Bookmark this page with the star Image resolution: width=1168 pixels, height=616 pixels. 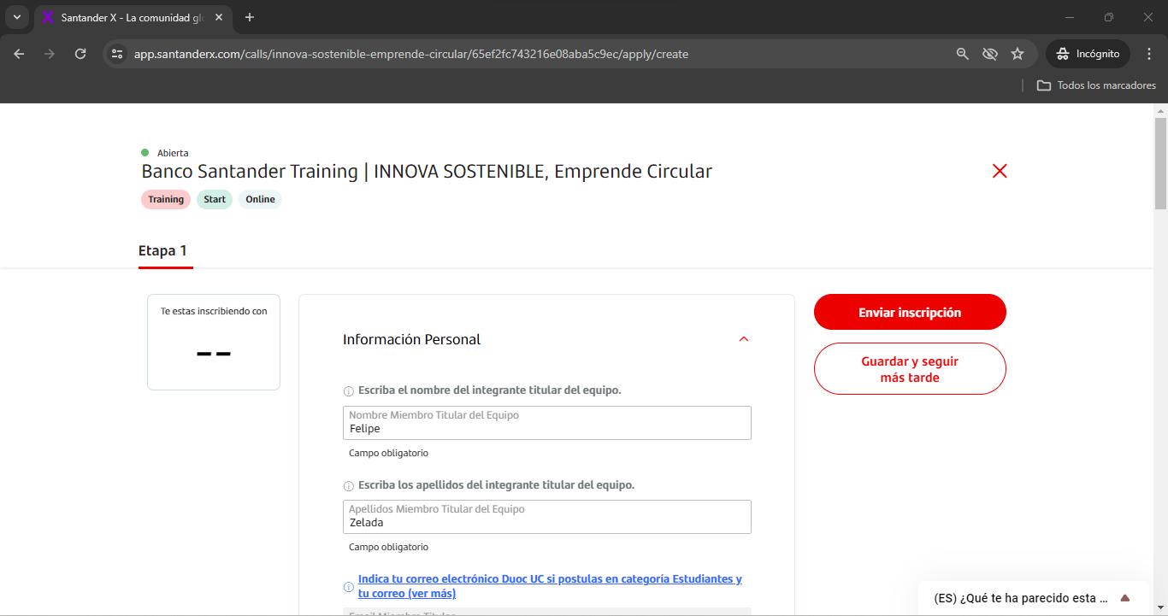click(x=1018, y=54)
